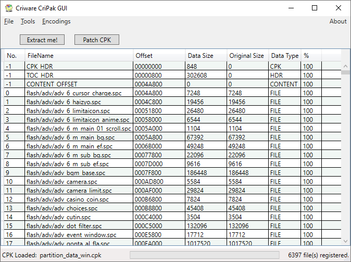The height and width of the screenshot is (262, 351).
Task: Open the Encodings menu
Action: click(56, 21)
